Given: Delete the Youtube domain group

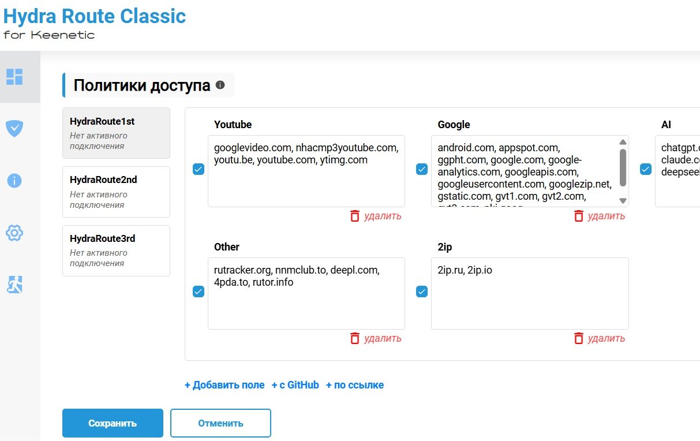Looking at the screenshot, I should tap(376, 216).
